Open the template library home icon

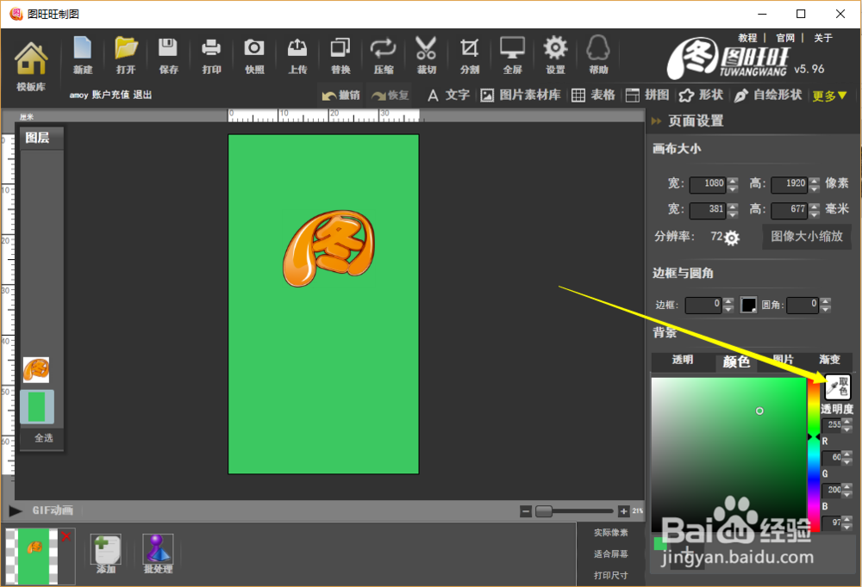[x=31, y=65]
